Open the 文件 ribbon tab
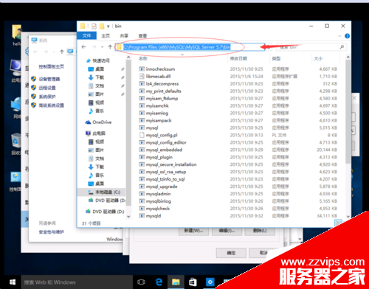Viewport: 369px width, 289px height. coord(86,35)
